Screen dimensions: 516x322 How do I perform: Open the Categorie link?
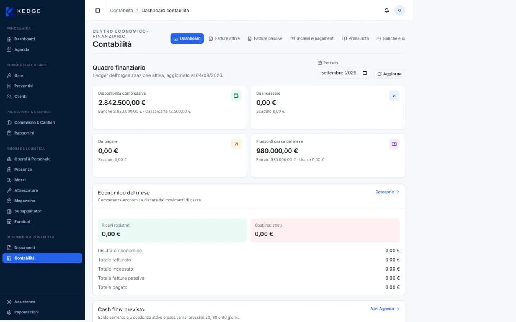tap(387, 192)
